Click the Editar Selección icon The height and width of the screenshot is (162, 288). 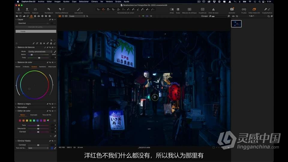click(254, 9)
